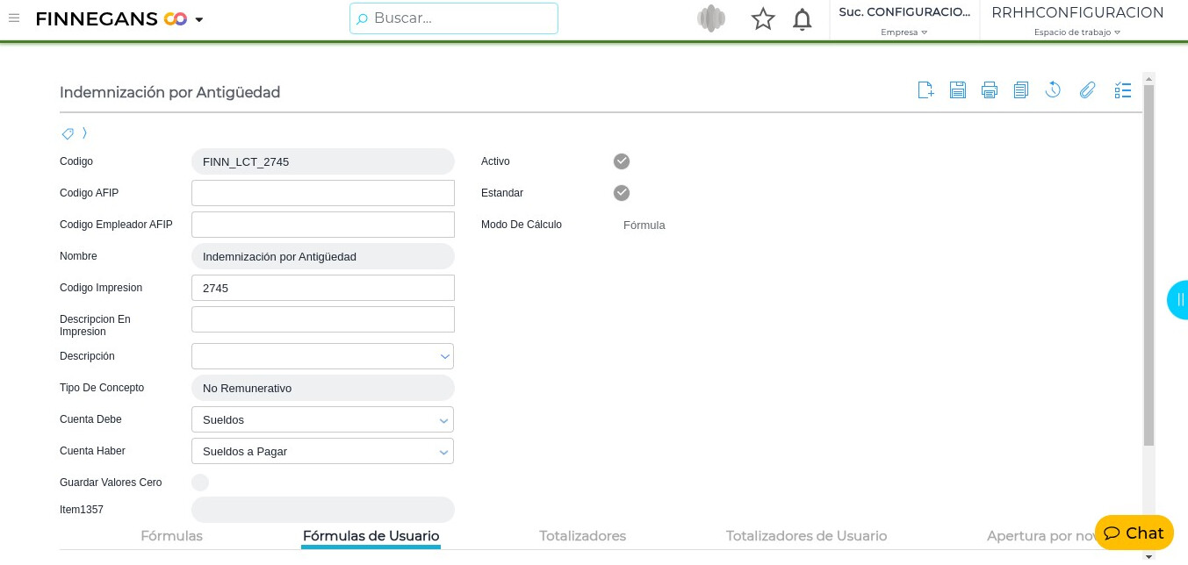Click the print icon
The image size is (1188, 565).
coord(990,89)
